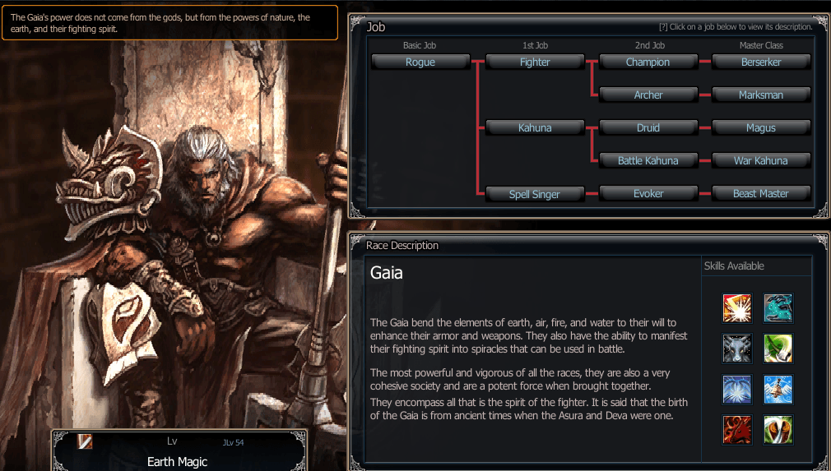831x471 pixels.
Task: View the Rogue basic job description
Action: (x=420, y=62)
